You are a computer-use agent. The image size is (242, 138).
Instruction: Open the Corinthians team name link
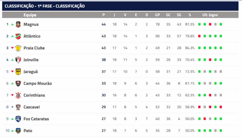pos(34,95)
